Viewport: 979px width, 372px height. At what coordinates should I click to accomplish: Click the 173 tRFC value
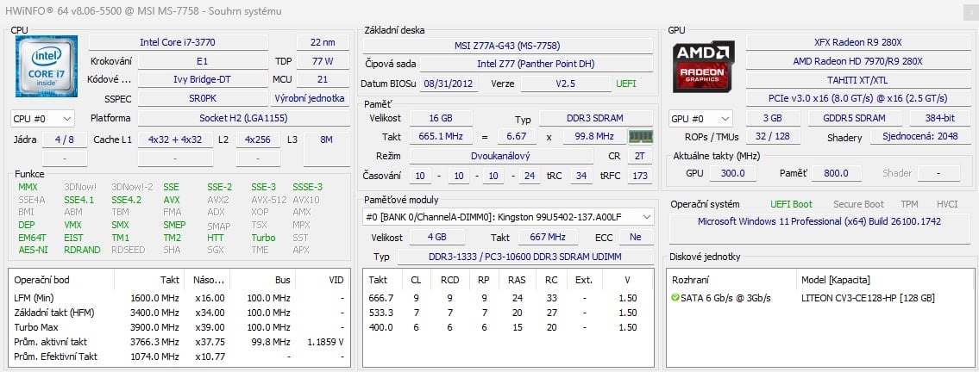point(639,176)
